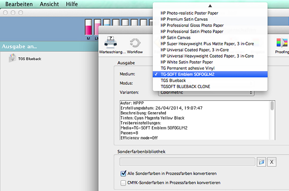Click the Autor: HPPP line
The height and width of the screenshot is (191, 289).
(x=132, y=103)
